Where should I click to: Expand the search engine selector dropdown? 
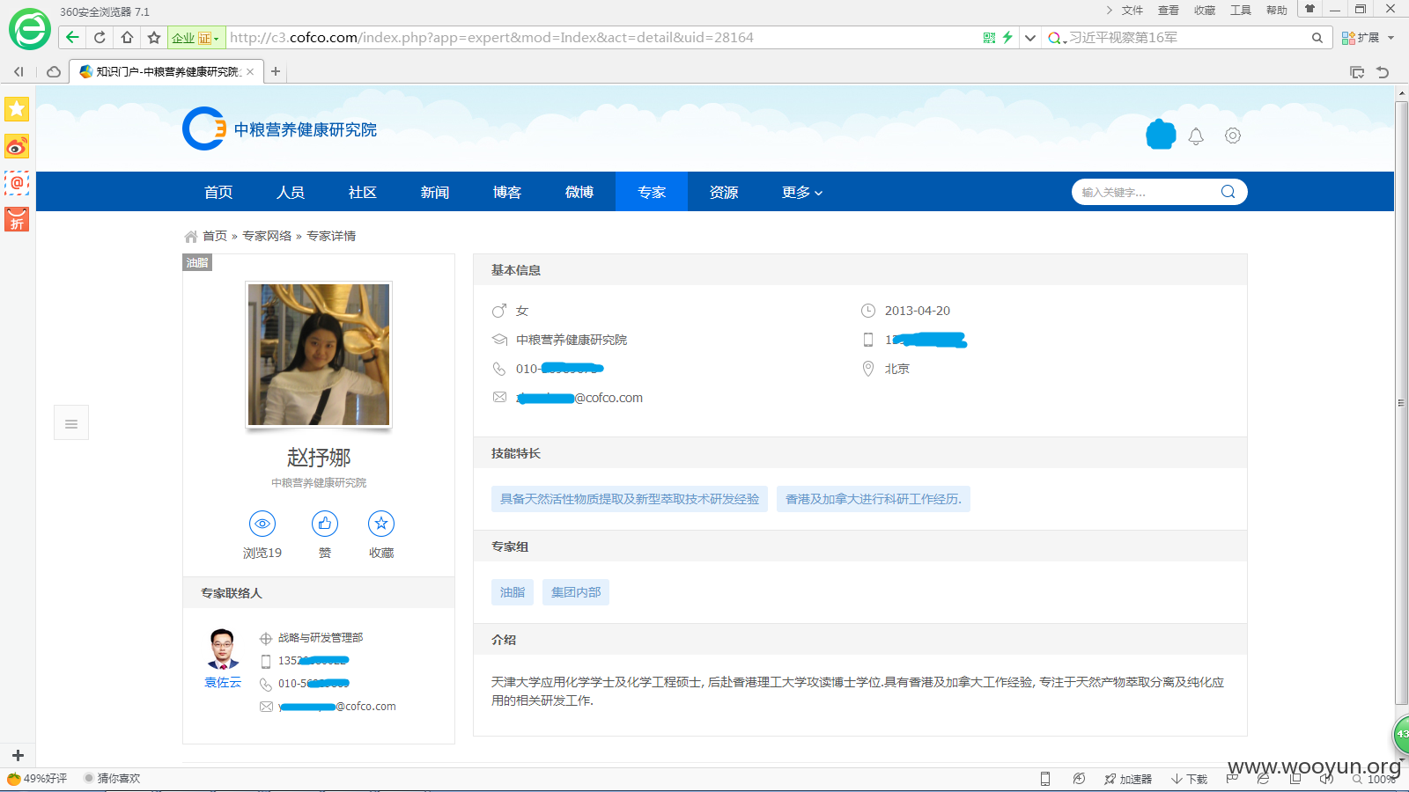pos(1057,38)
